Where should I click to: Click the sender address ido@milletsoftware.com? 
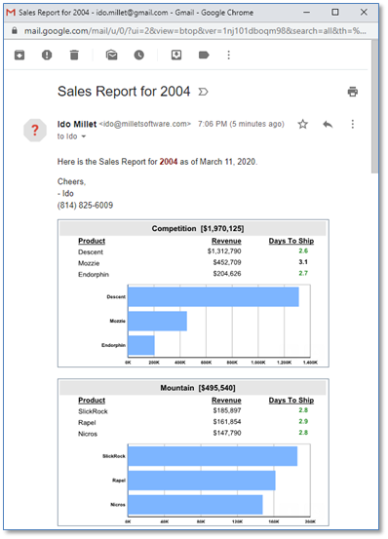tap(145, 124)
